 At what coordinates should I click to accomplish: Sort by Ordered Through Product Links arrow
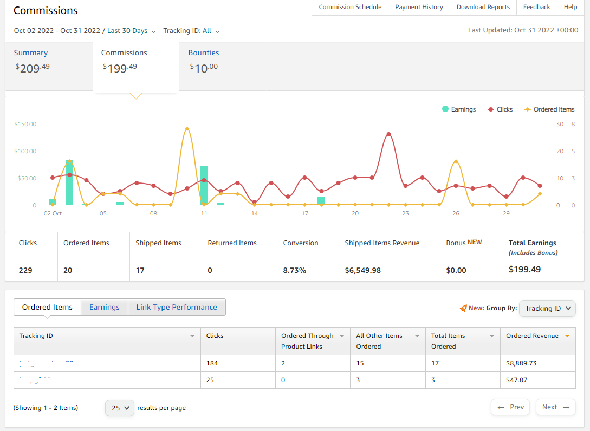pos(342,336)
